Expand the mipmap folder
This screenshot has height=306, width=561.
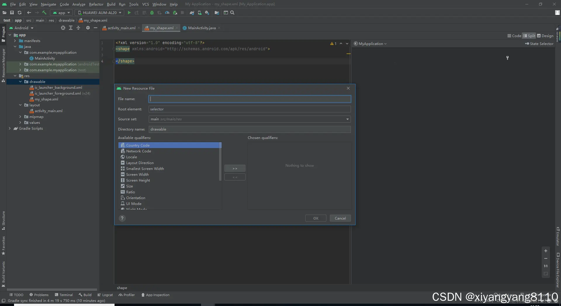point(20,117)
